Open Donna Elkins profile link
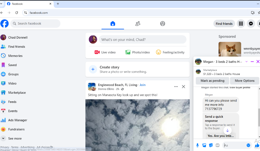 point(106,89)
